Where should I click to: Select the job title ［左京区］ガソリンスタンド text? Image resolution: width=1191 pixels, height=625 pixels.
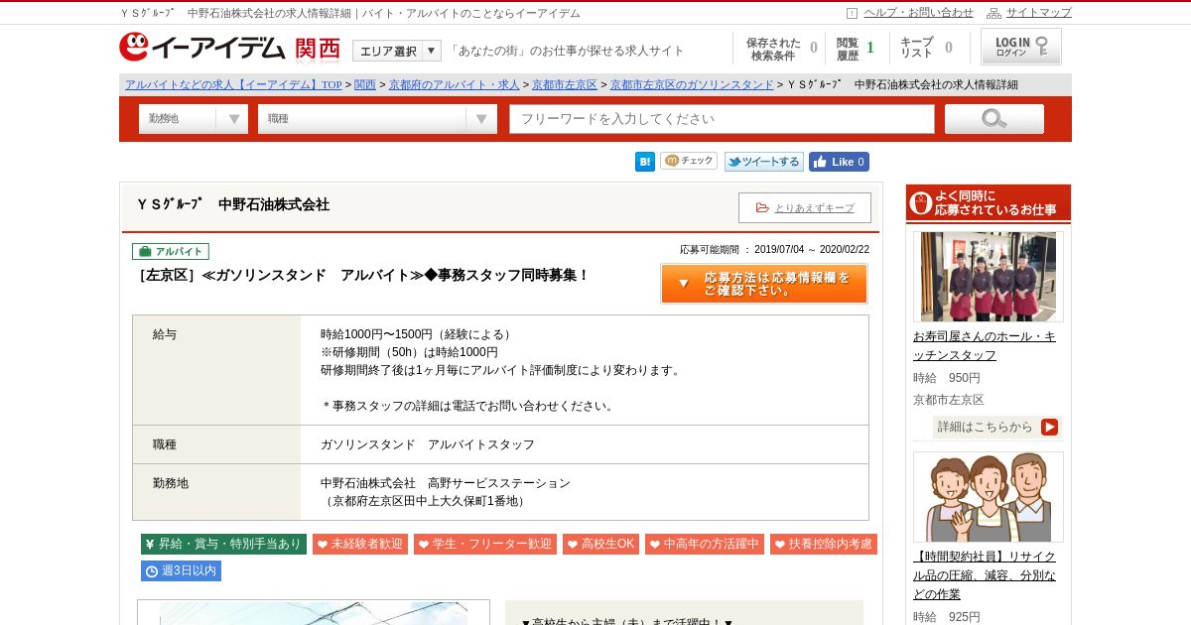point(362,275)
